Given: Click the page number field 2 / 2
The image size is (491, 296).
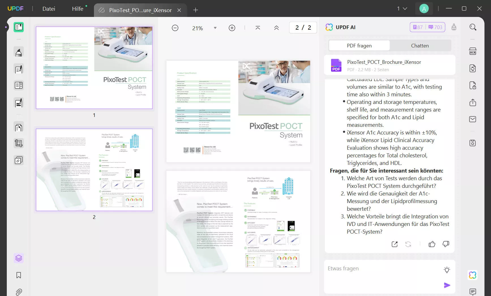Looking at the screenshot, I should [303, 28].
